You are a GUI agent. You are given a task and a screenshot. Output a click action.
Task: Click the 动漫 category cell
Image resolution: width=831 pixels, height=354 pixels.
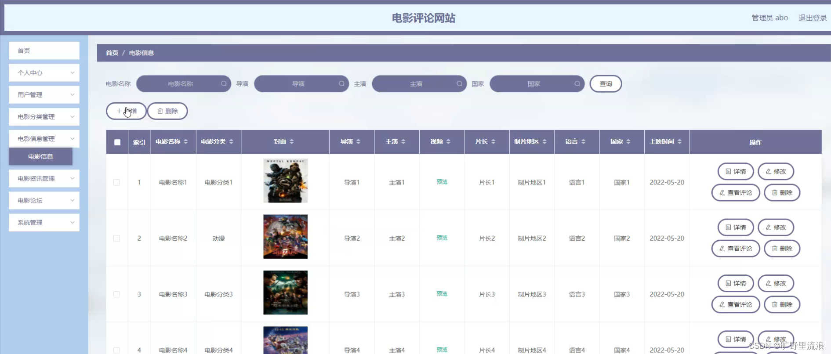(218, 238)
